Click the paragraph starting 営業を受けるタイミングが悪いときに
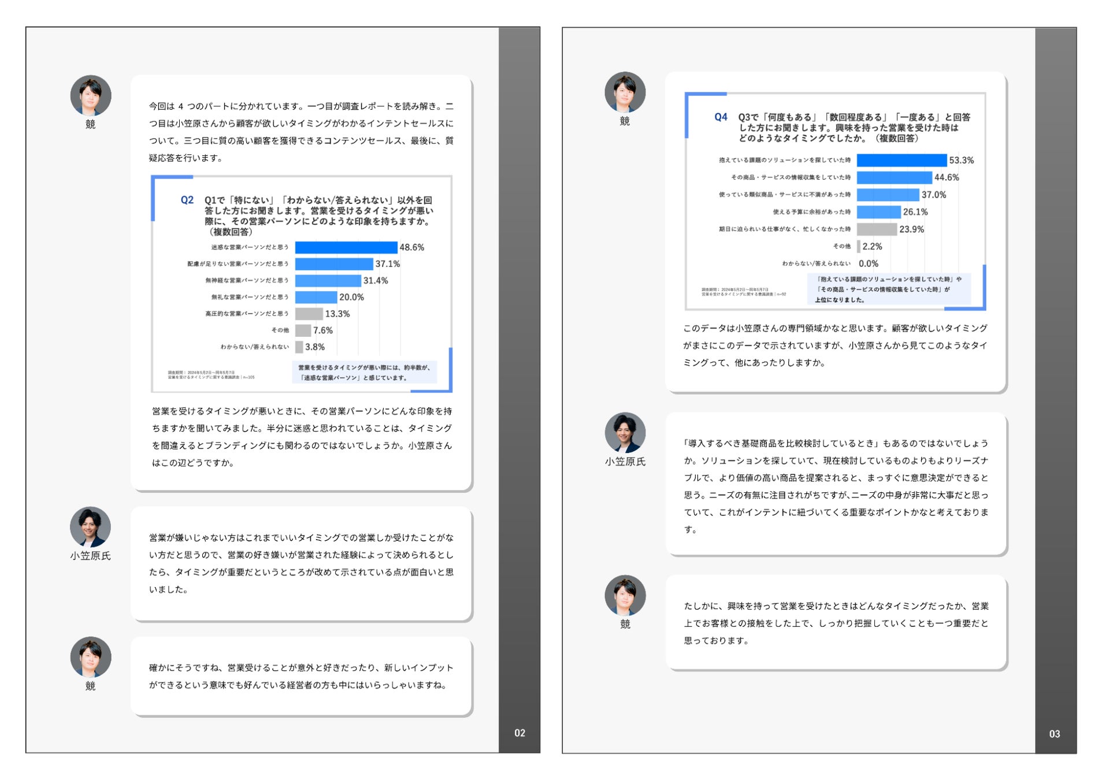This screenshot has width=1102, height=780. point(302,437)
